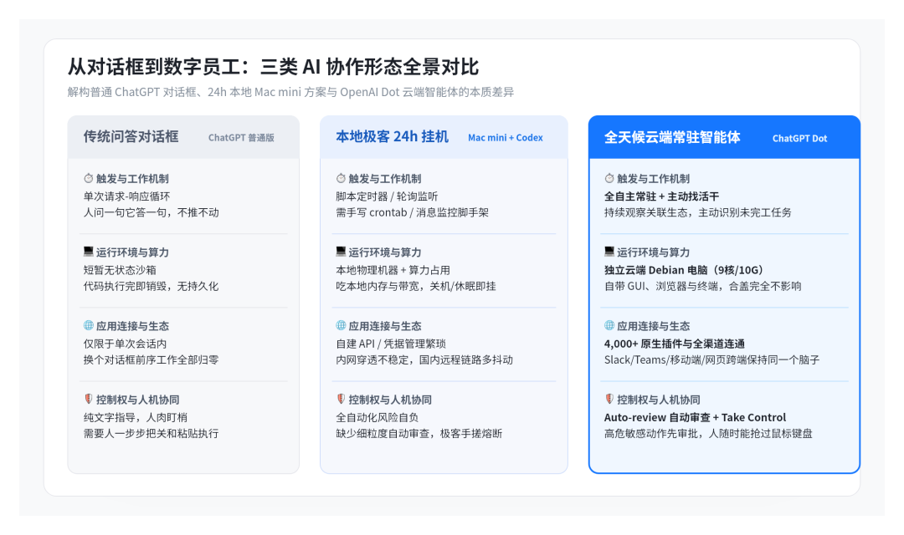Click 自建 API / 凭据管理繁琐 text
The image size is (904, 535).
point(391,344)
